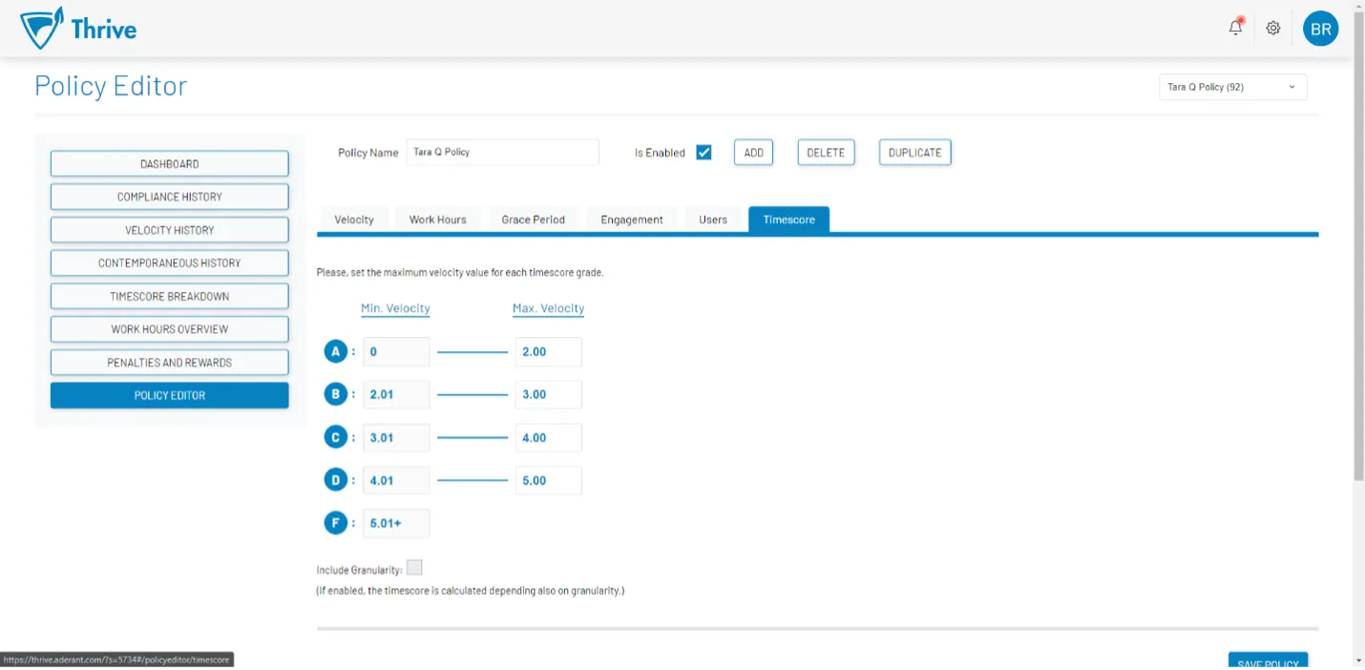Viewport: 1365px width, 670px height.
Task: Click the Policy Name input field
Action: [502, 152]
